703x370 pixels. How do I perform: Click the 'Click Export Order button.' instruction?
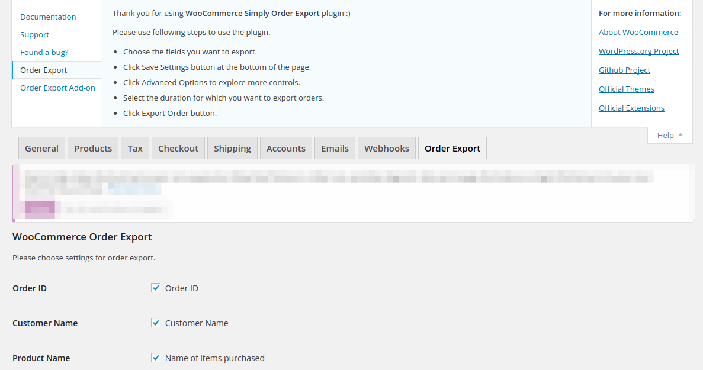click(x=170, y=113)
